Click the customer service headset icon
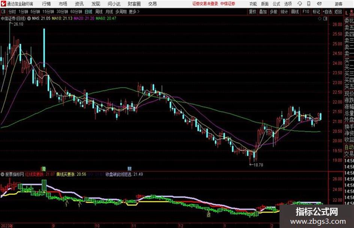Viewport: 354px width, 228px height. tap(300, 4)
